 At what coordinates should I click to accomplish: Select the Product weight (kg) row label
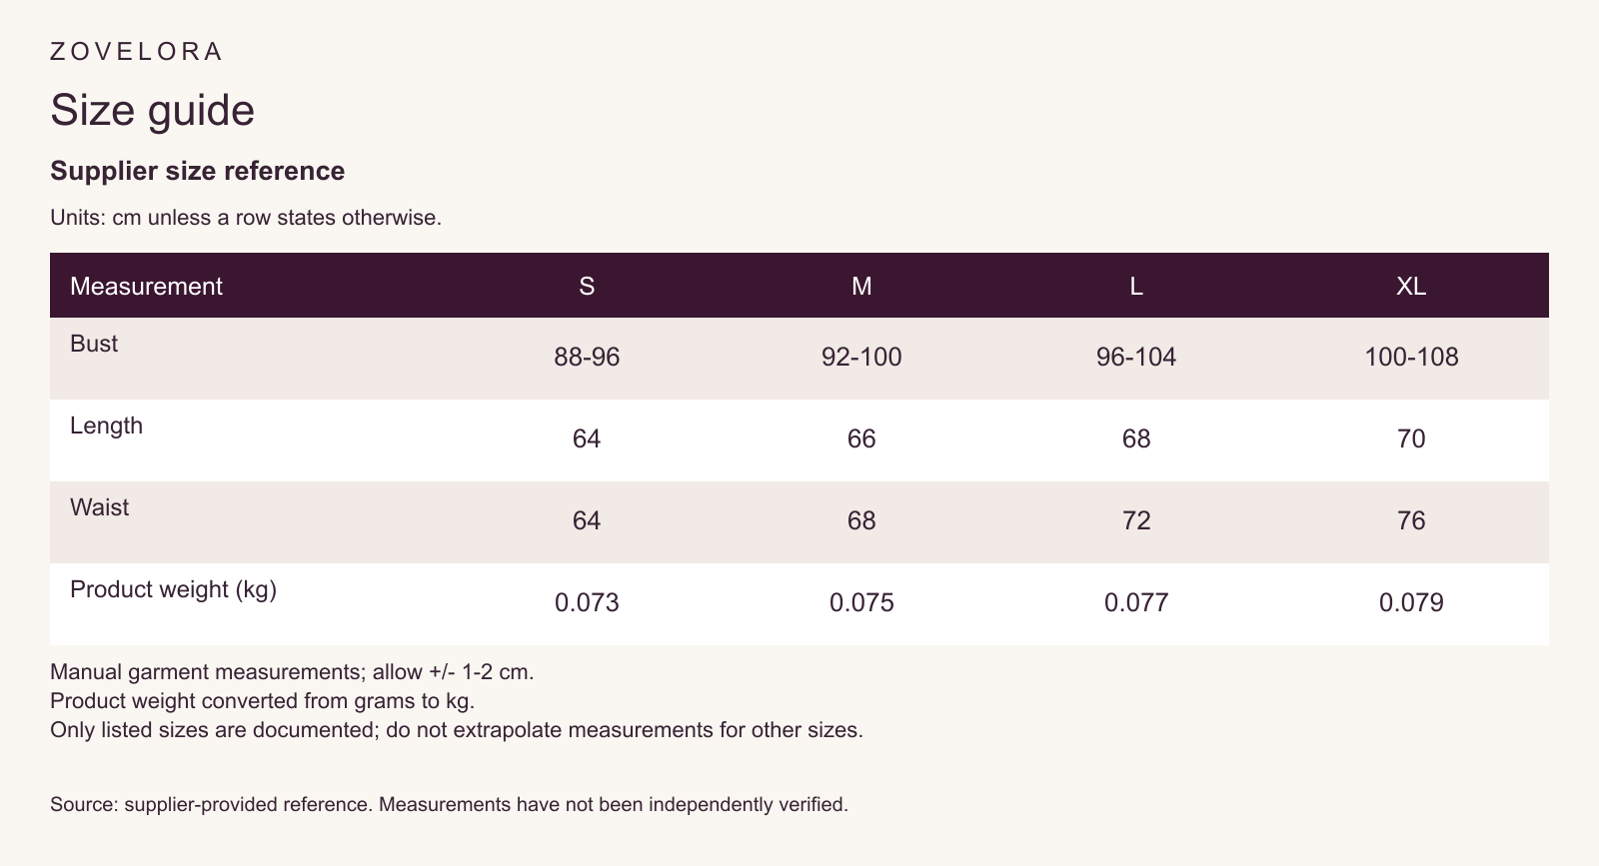(173, 589)
